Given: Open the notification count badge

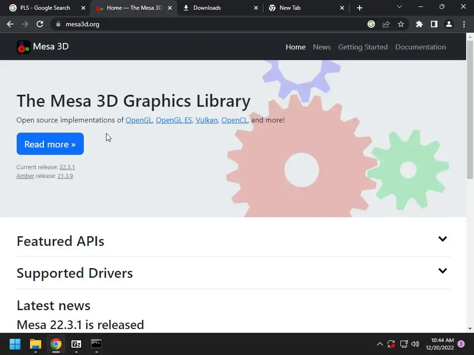Looking at the screenshot, I should [x=461, y=344].
